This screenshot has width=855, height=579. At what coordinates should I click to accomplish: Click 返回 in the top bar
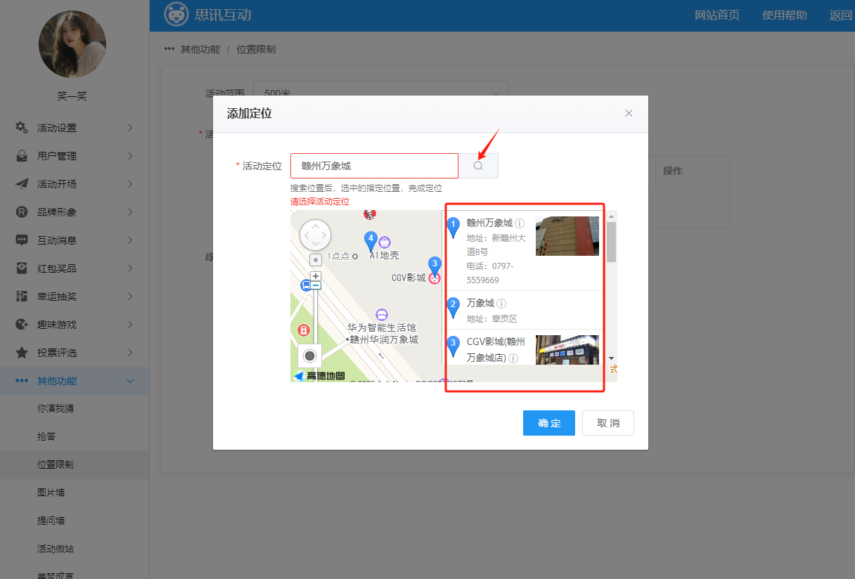click(841, 15)
